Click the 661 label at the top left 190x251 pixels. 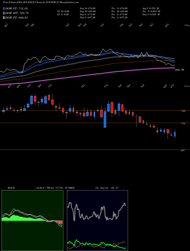click(6, 25)
